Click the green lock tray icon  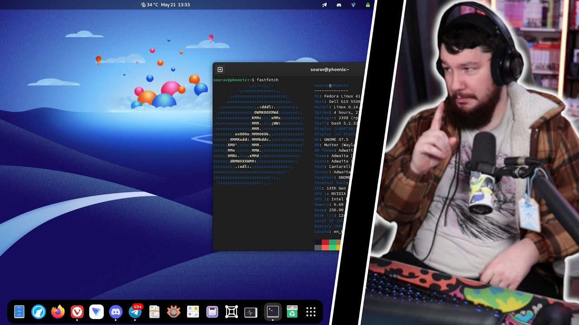368,5
